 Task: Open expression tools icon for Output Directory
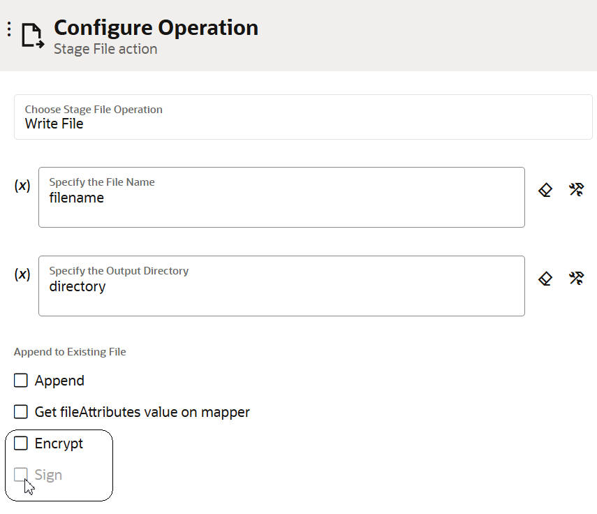pyautogui.click(x=576, y=278)
